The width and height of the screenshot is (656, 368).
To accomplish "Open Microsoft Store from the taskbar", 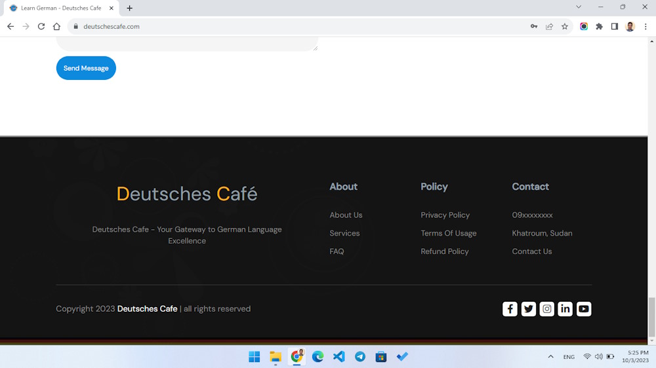I will 381,357.
